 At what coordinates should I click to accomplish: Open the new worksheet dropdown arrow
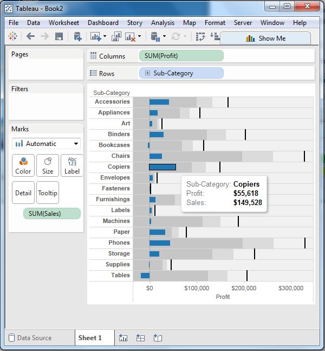pyautogui.click(x=104, y=36)
